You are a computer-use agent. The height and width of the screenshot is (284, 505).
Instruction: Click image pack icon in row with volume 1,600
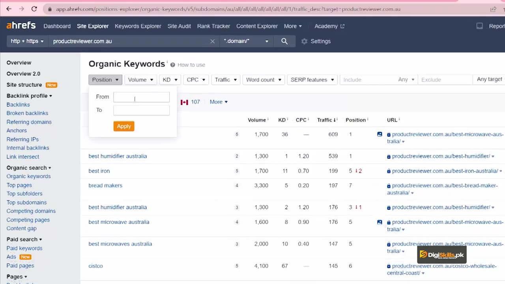coord(380,222)
